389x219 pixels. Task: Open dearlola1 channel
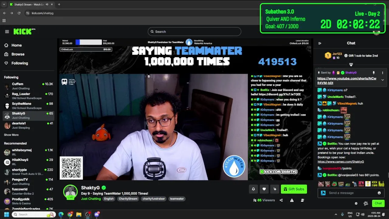click(28, 125)
